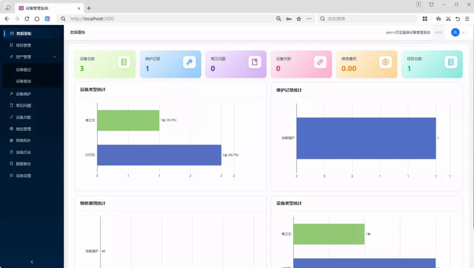Click the 项目总数 card icon

[x=451, y=62]
